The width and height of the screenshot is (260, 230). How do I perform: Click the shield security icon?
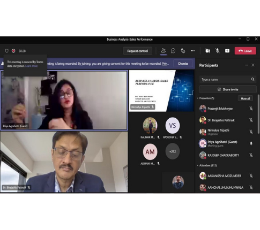pyautogui.click(x=7, y=51)
